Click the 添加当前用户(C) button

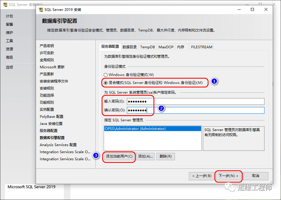pyautogui.click(x=119, y=157)
